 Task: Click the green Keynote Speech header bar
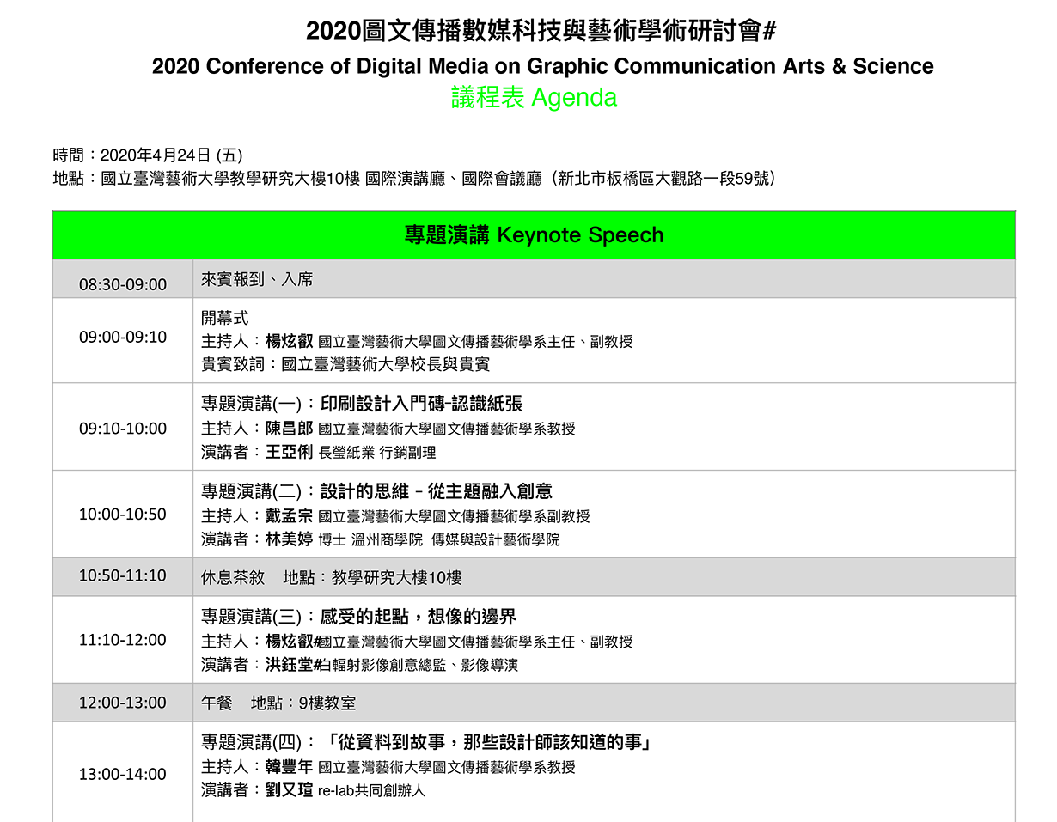[534, 235]
